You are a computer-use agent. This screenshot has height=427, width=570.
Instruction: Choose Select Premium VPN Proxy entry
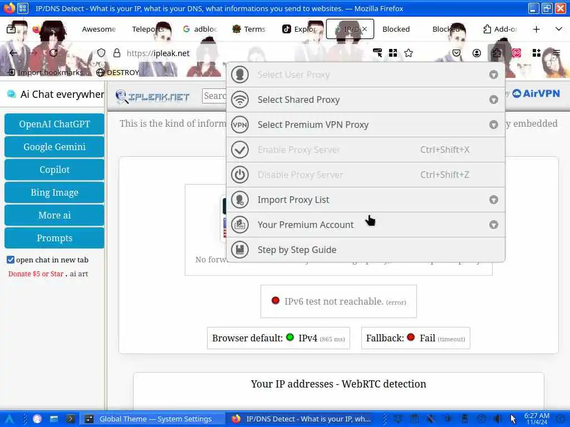tap(366, 125)
